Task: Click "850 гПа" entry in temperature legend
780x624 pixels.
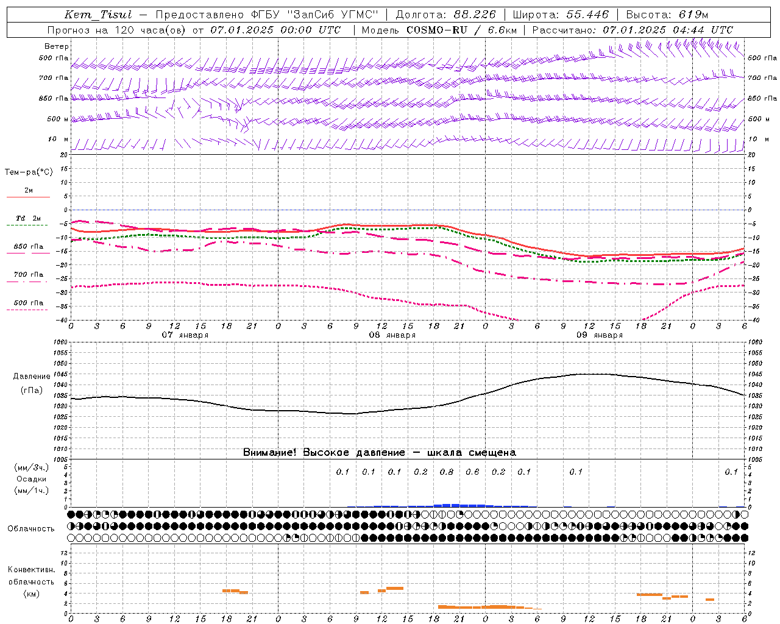Action: pos(29,247)
